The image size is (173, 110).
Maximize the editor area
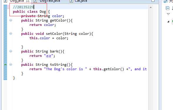coord(153,1)
